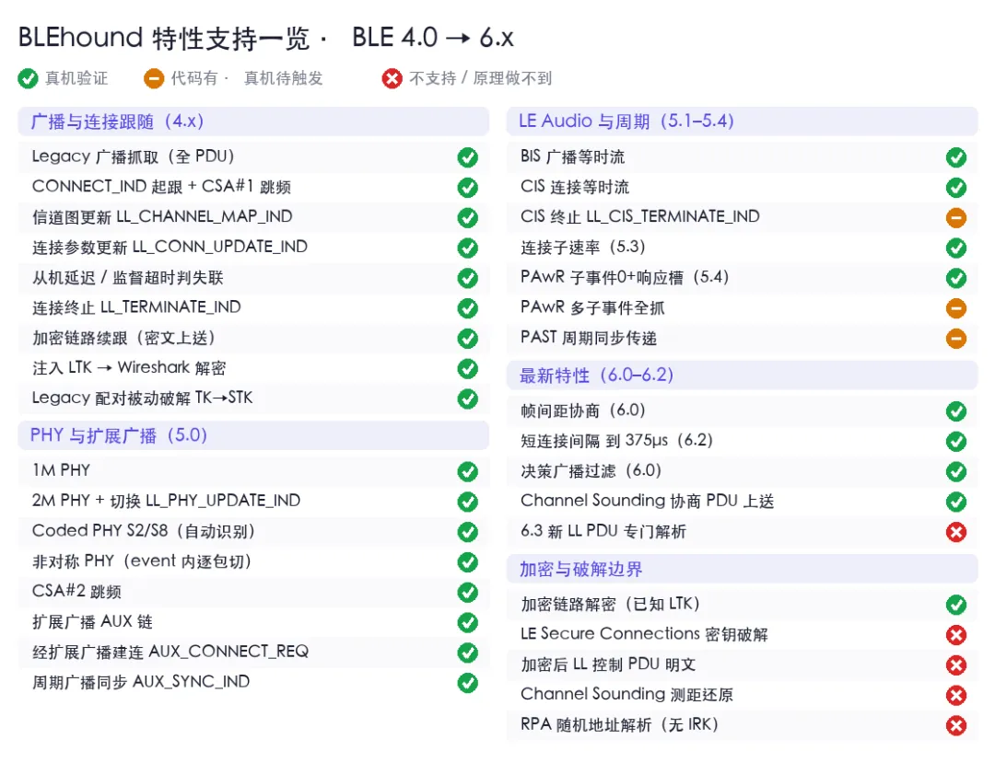Click the BLEhound 特性支持一览 title

164,38
